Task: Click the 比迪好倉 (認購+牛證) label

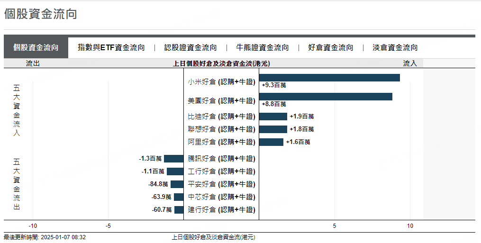Action: click(221, 117)
